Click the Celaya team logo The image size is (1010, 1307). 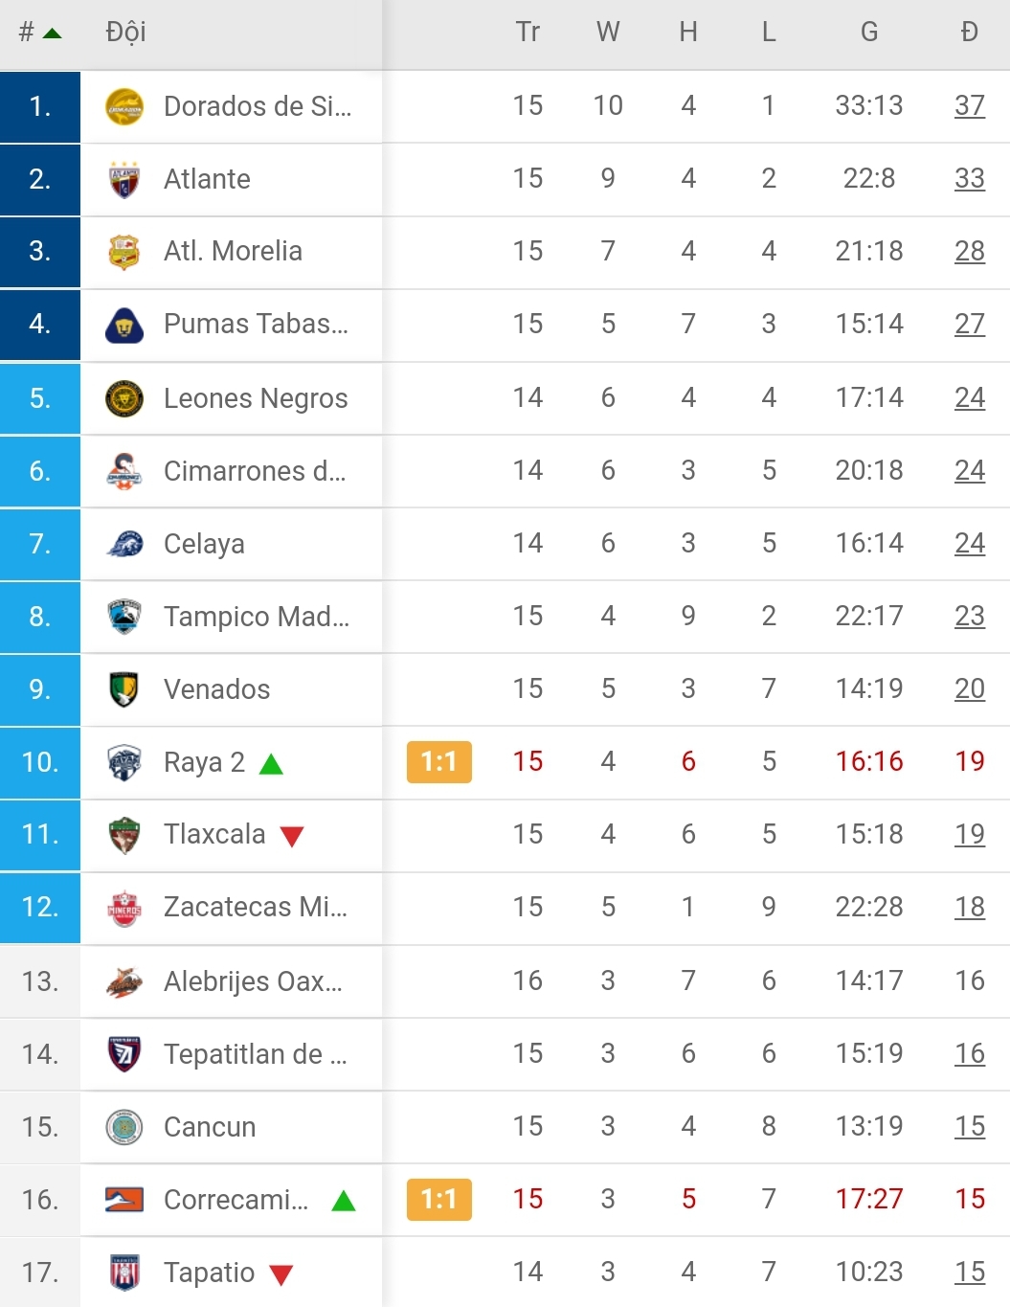[x=124, y=544]
